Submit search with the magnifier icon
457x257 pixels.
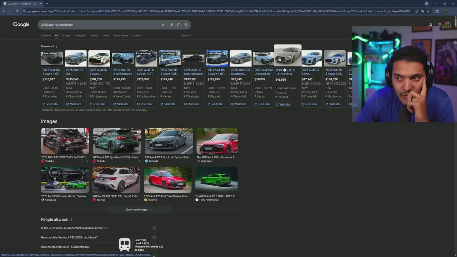(x=186, y=25)
